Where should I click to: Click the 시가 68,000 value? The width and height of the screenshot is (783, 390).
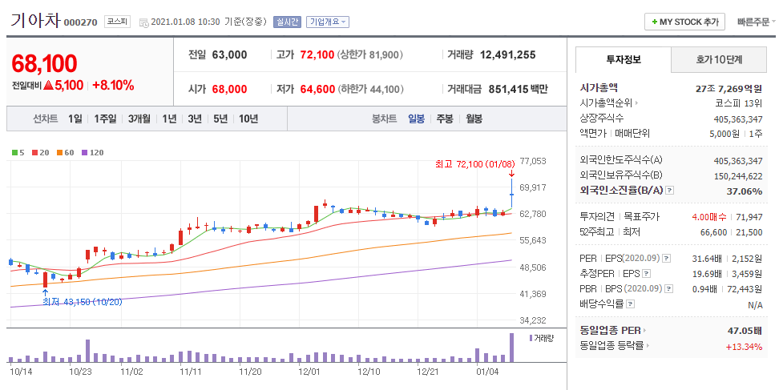point(230,89)
